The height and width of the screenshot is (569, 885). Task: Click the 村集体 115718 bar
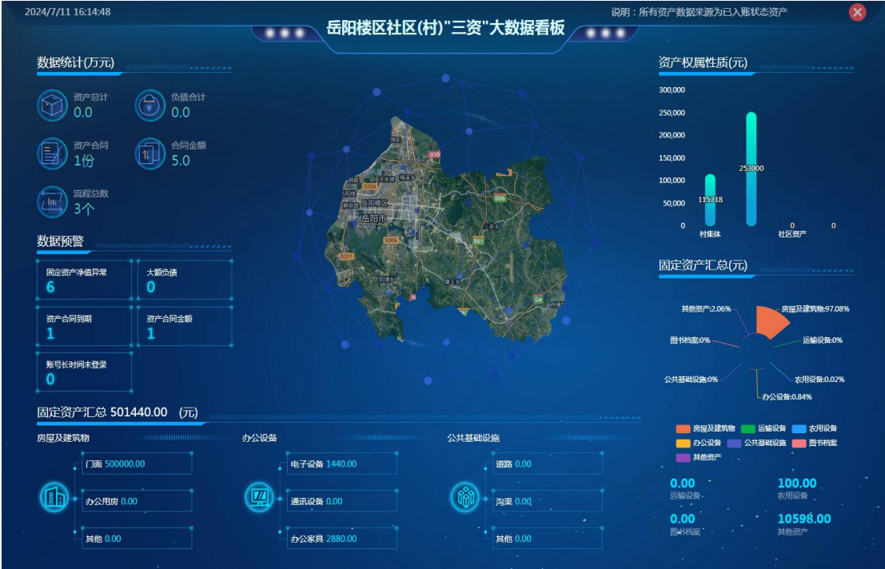point(710,201)
